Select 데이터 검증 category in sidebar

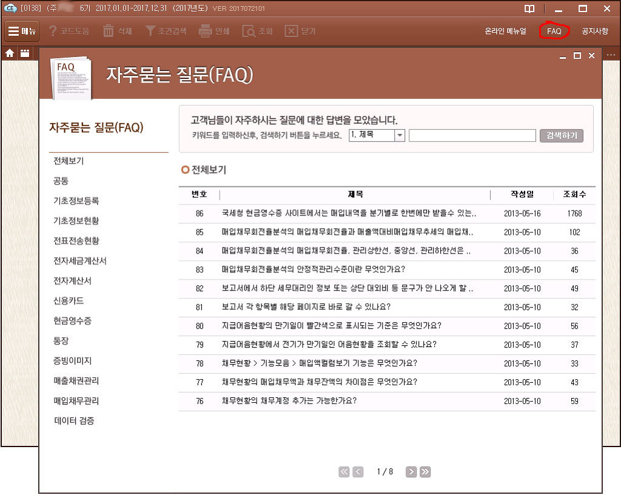tap(74, 421)
